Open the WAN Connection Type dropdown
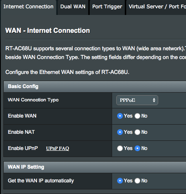Screen dimensions: 186x194 137,100
